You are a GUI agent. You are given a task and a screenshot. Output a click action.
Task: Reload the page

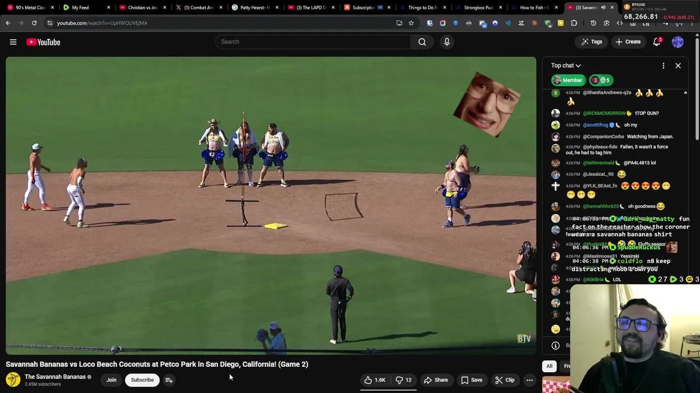tap(34, 23)
